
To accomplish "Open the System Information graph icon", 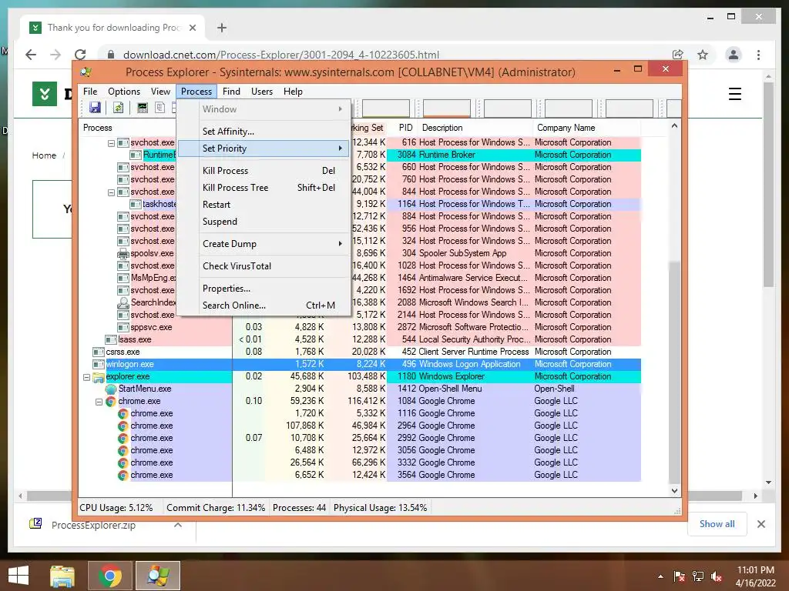I will 143,108.
